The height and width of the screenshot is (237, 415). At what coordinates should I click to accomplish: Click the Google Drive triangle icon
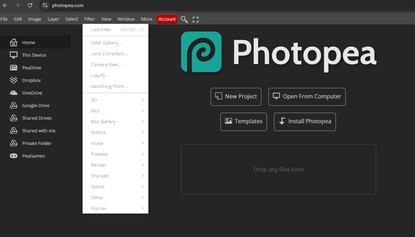[14, 105]
